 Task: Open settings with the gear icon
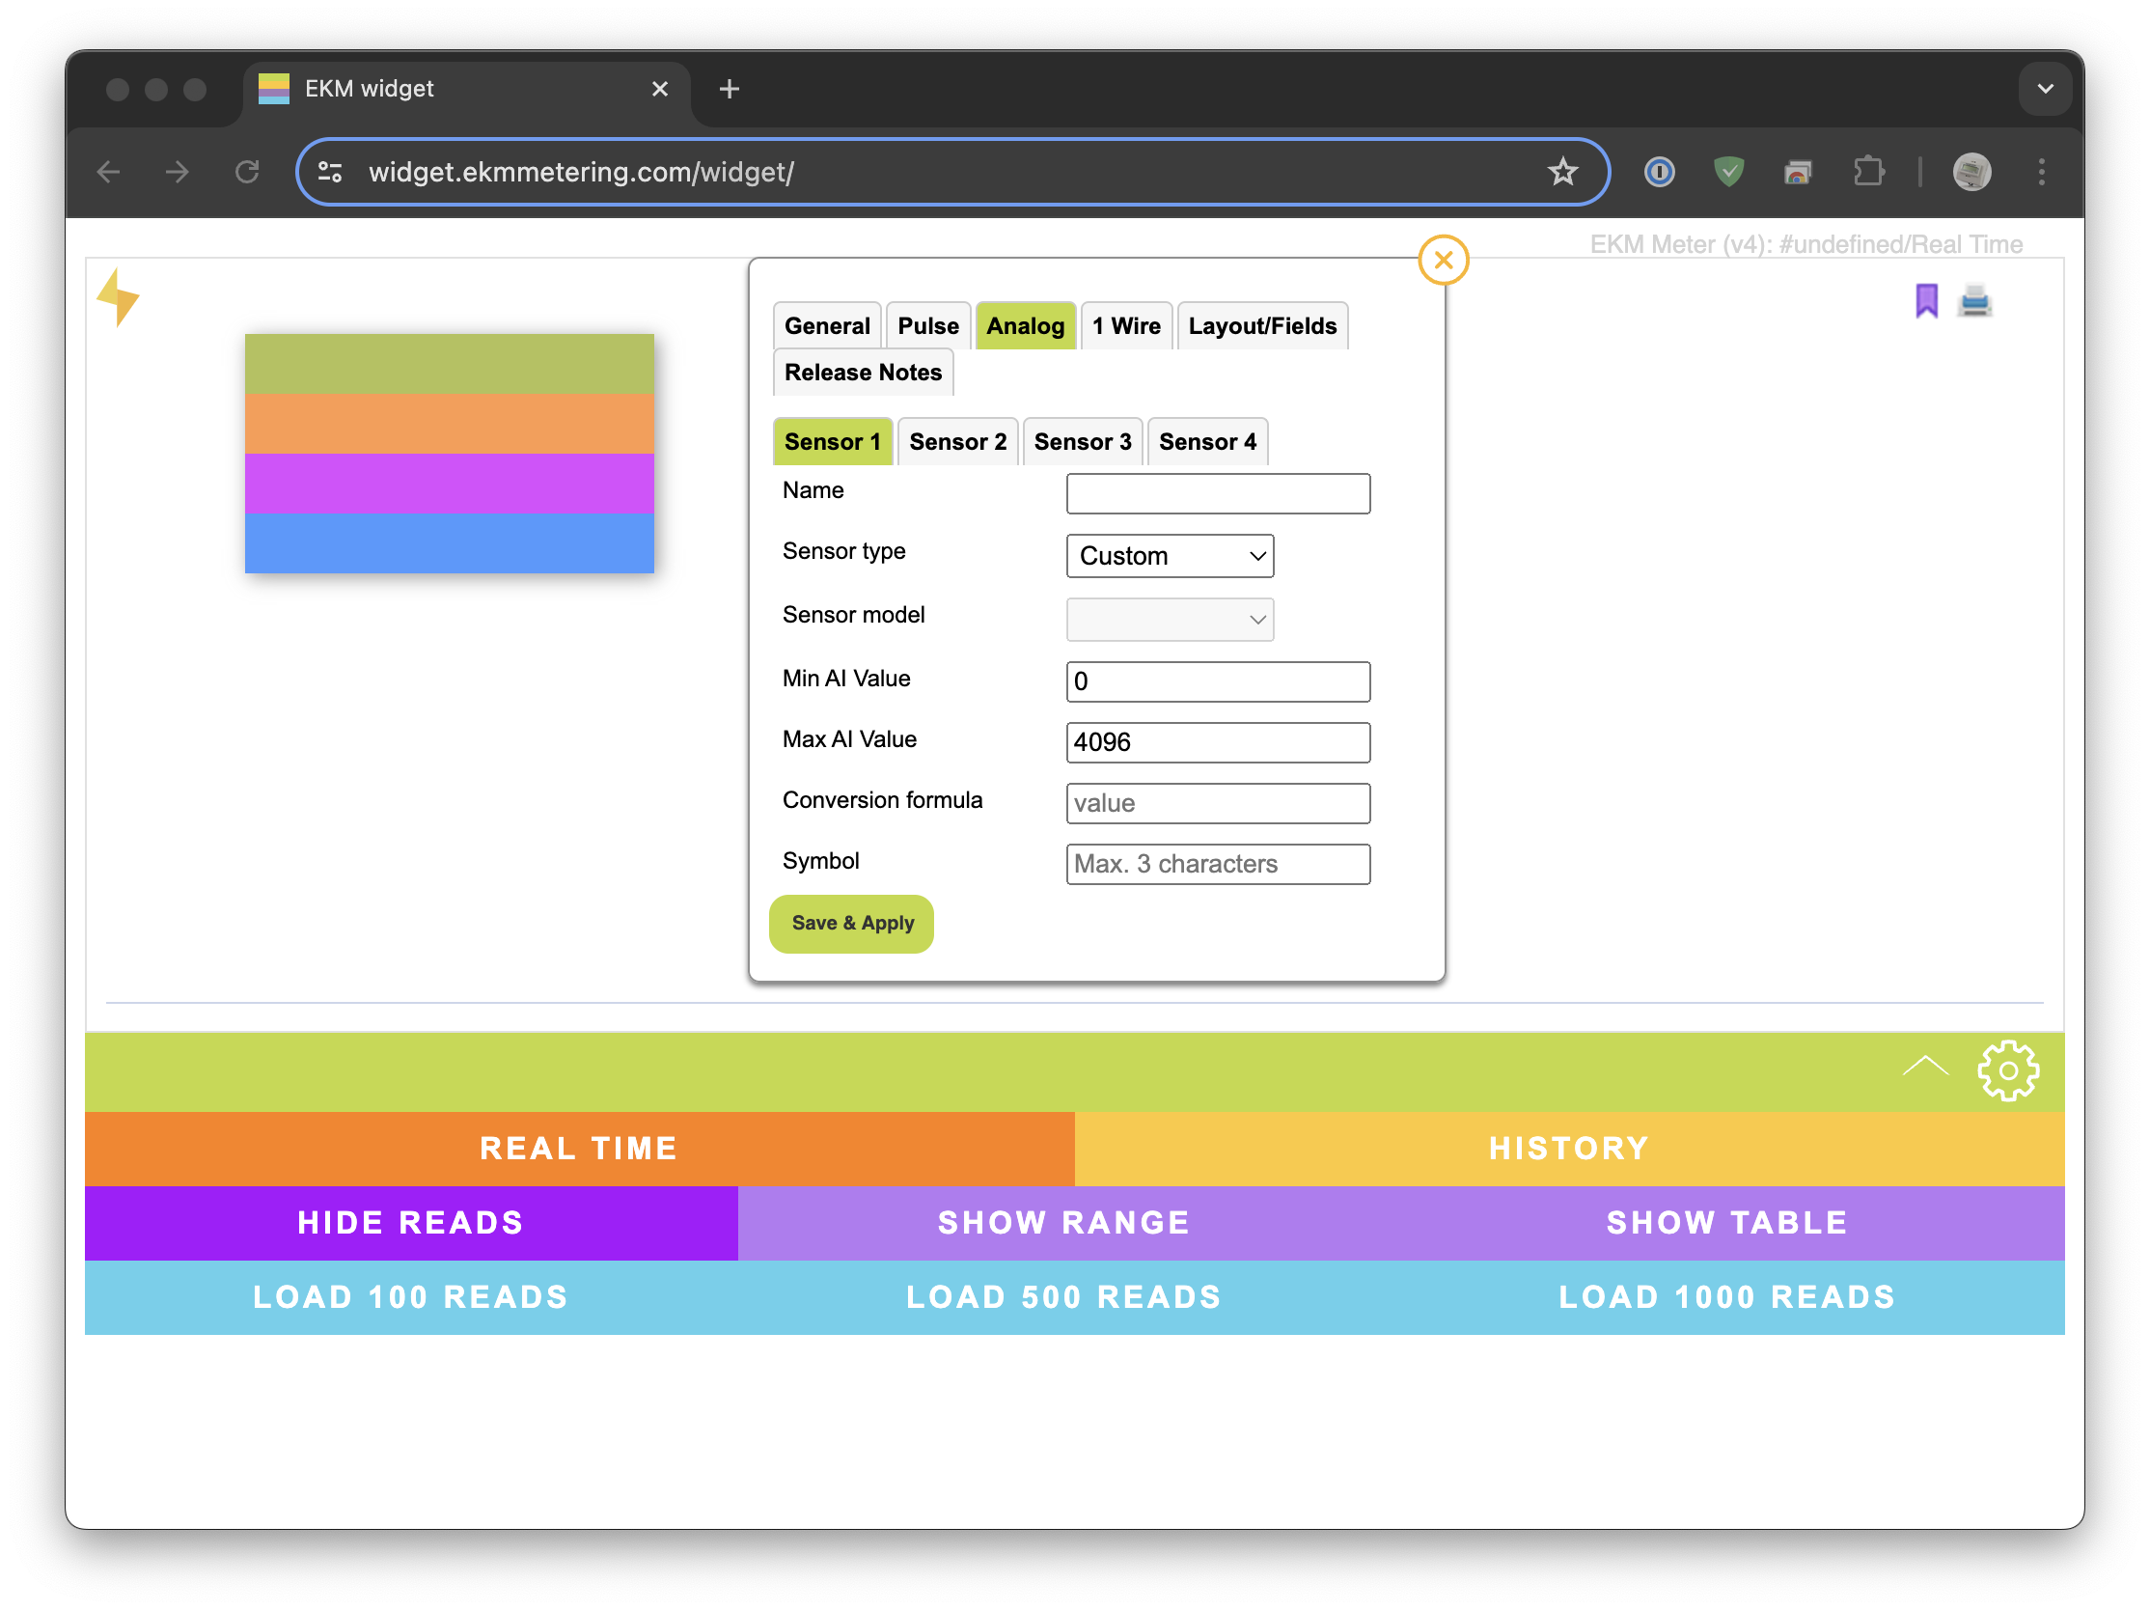pyautogui.click(x=2007, y=1070)
